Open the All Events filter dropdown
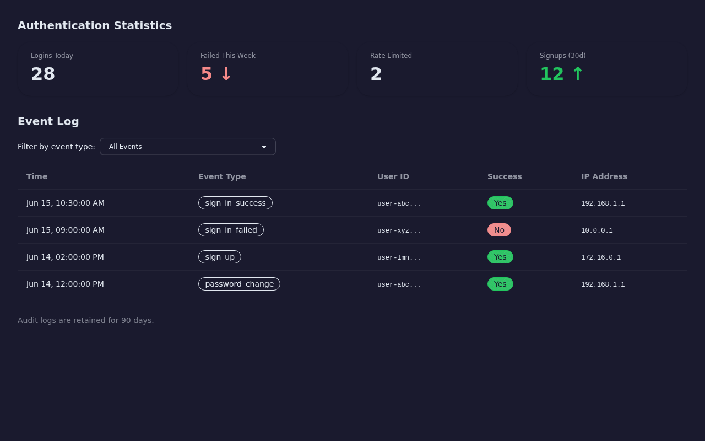The height and width of the screenshot is (441, 705). [187, 147]
